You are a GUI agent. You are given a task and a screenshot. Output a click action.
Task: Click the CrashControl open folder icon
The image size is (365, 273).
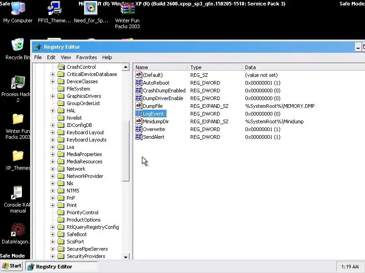(61, 67)
